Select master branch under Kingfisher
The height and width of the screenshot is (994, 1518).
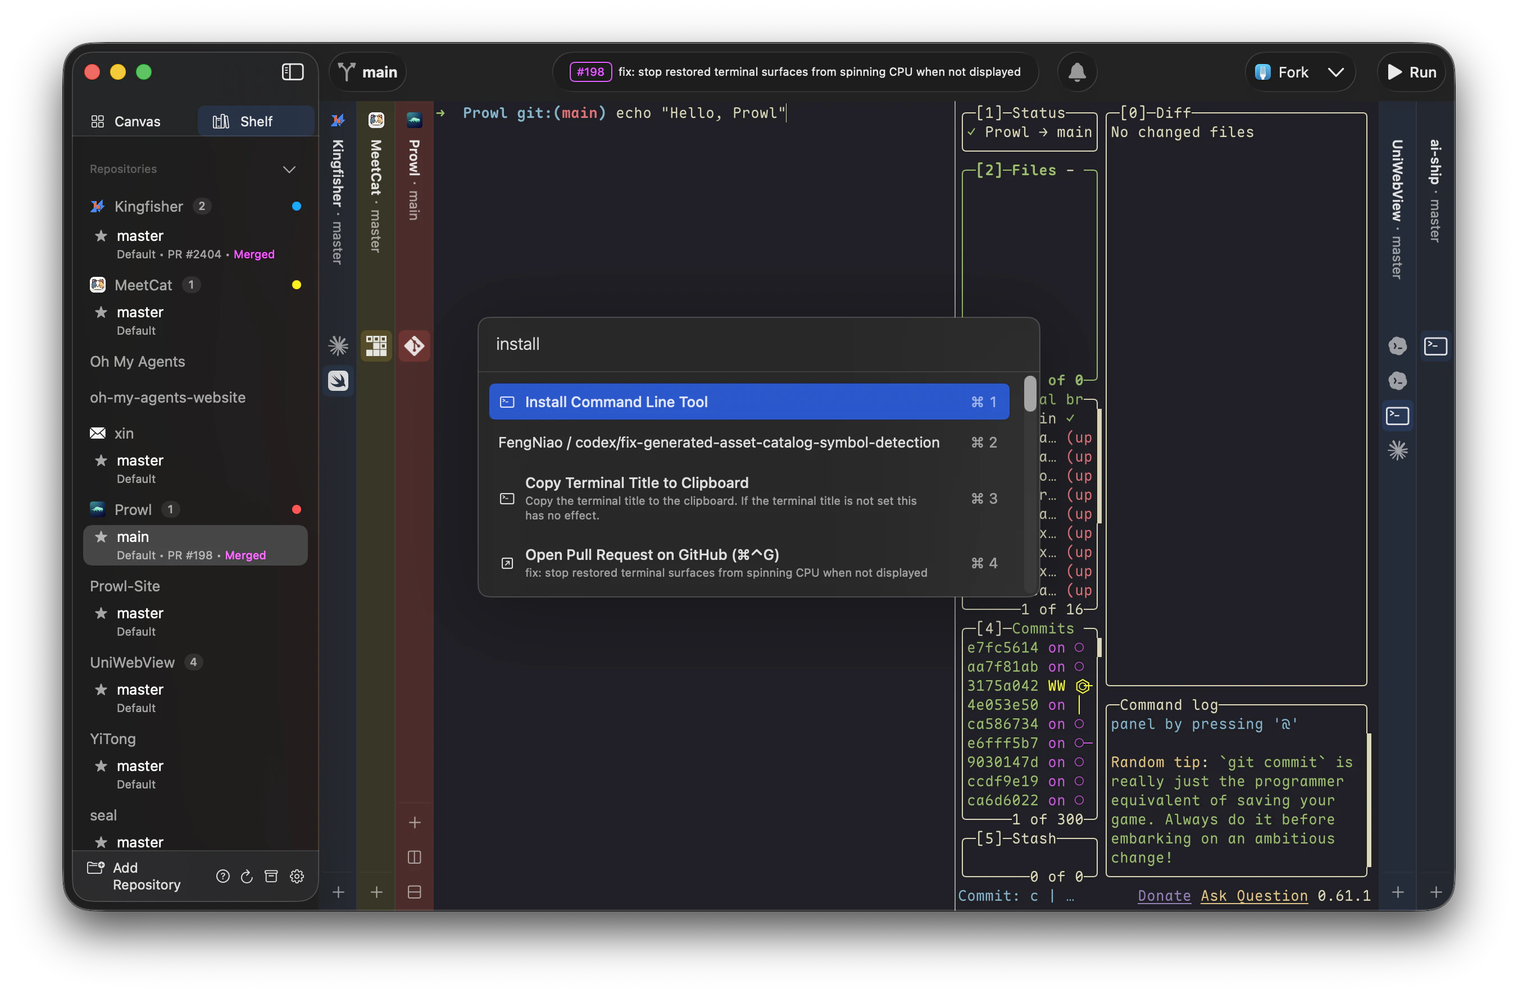pyautogui.click(x=194, y=244)
